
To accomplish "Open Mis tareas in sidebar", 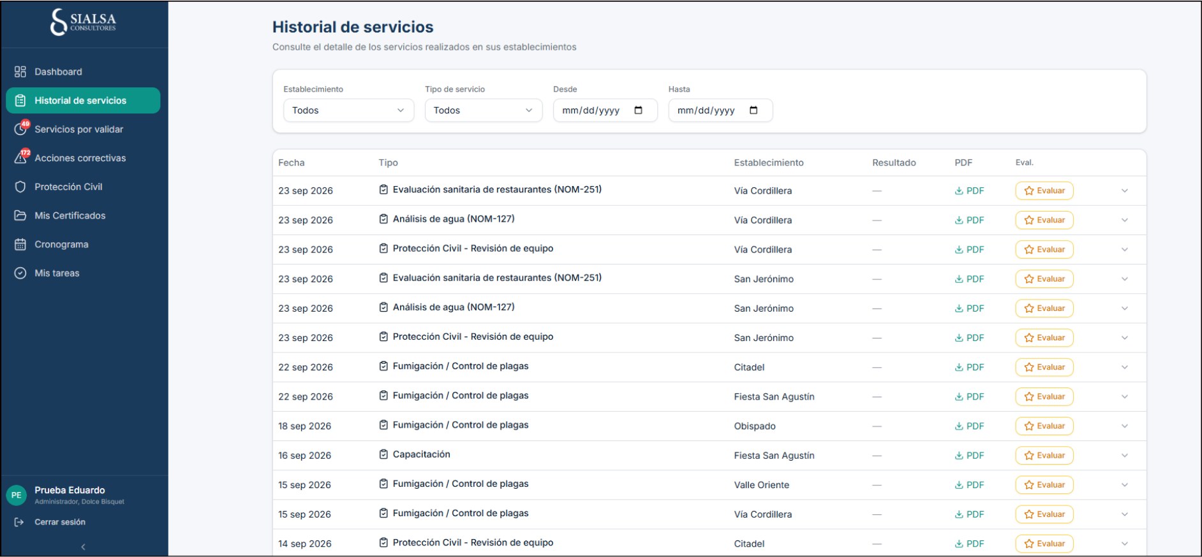I will pos(83,273).
